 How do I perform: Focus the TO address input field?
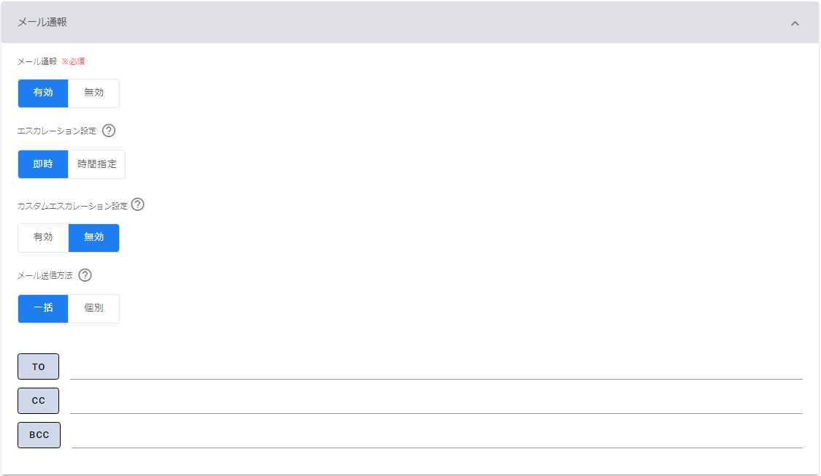tap(435, 367)
